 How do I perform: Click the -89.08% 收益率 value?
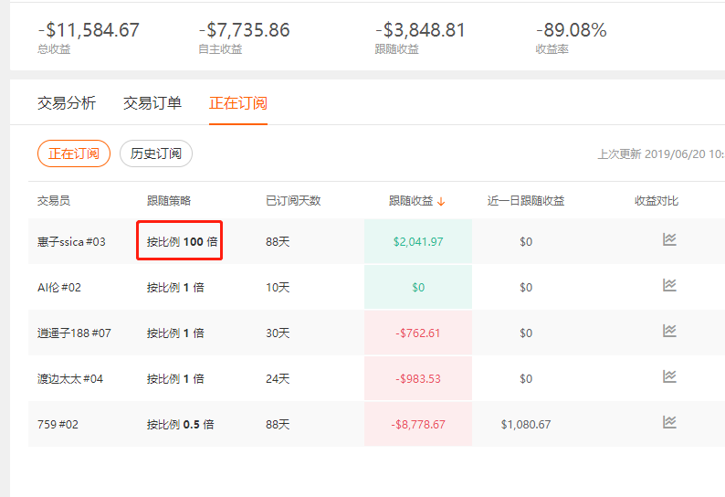click(x=571, y=30)
